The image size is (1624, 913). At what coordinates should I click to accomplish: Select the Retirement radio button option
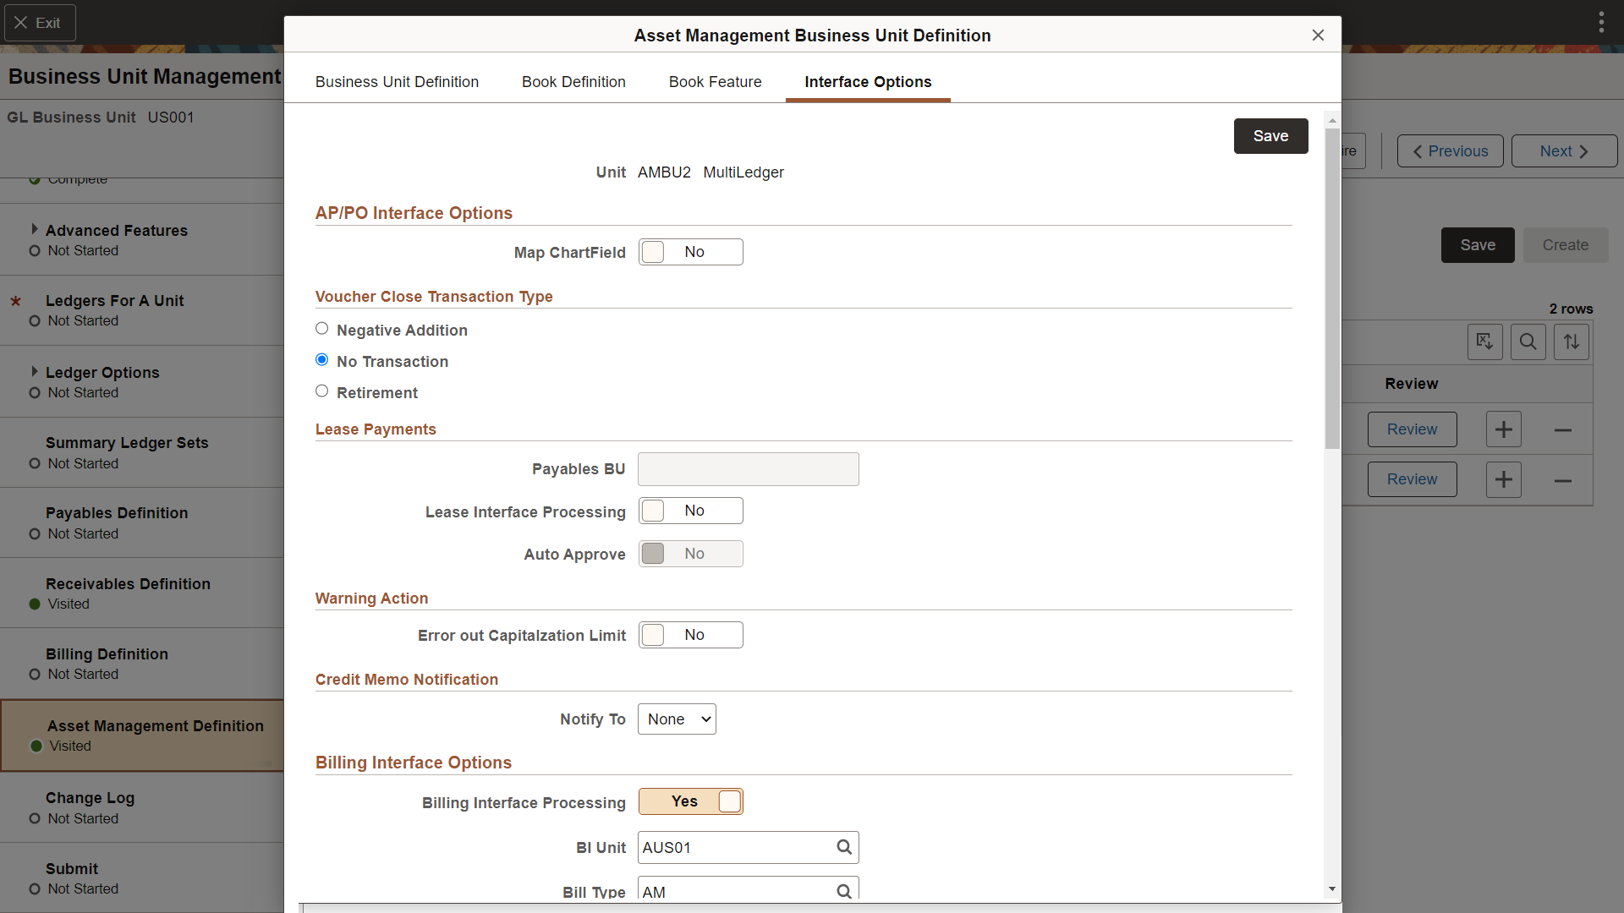point(322,391)
